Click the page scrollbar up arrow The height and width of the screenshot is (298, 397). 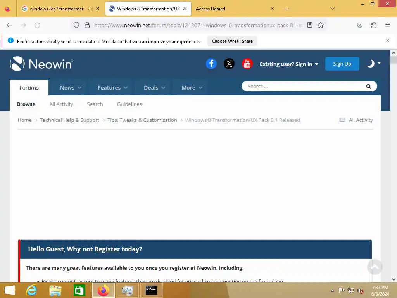point(394,53)
